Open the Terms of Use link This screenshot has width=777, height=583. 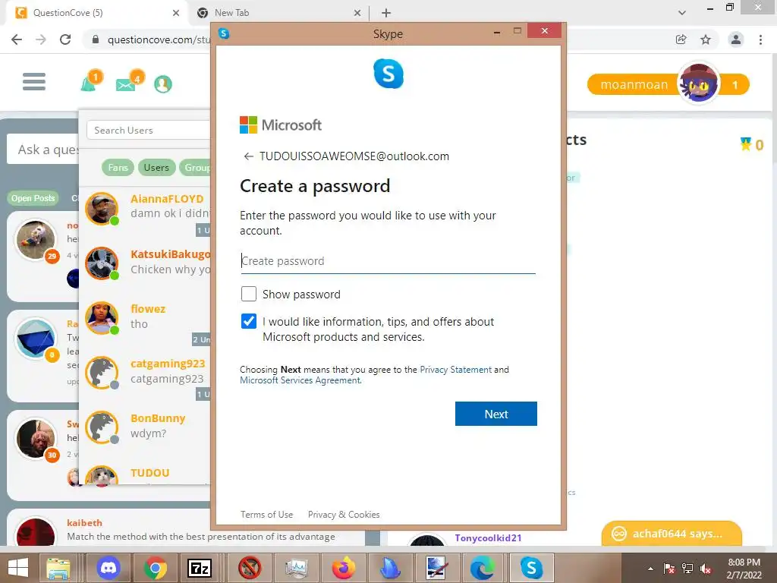tap(266, 515)
